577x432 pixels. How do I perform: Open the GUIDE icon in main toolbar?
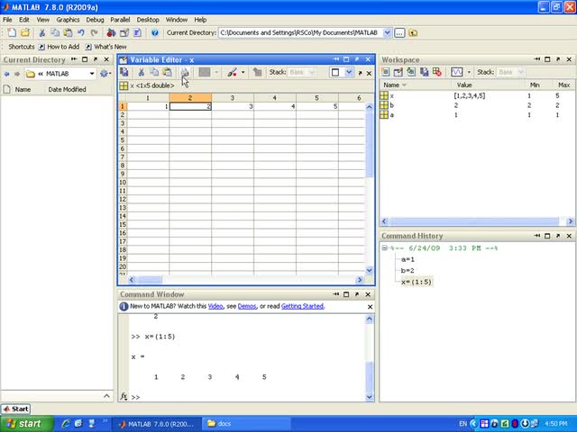point(124,32)
